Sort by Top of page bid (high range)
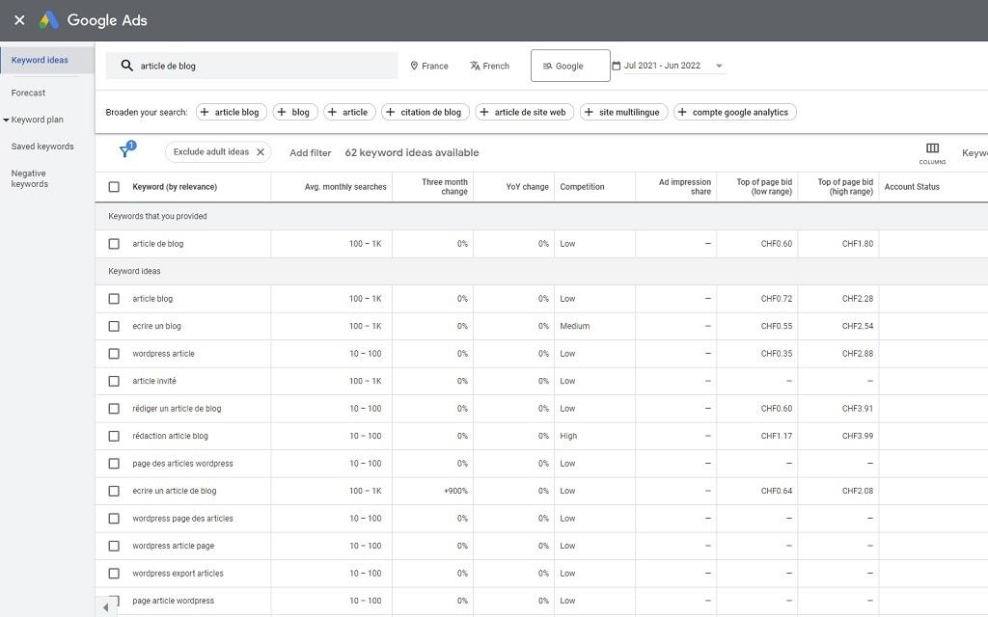This screenshot has width=988, height=617. pyautogui.click(x=845, y=186)
